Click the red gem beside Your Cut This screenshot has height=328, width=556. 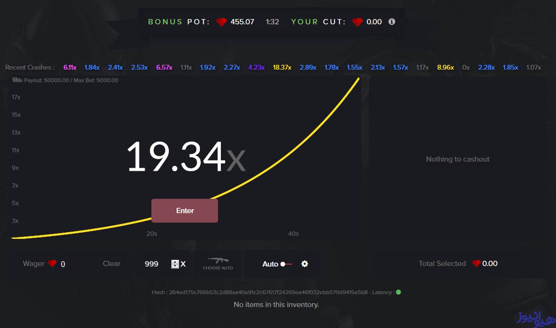(x=357, y=22)
